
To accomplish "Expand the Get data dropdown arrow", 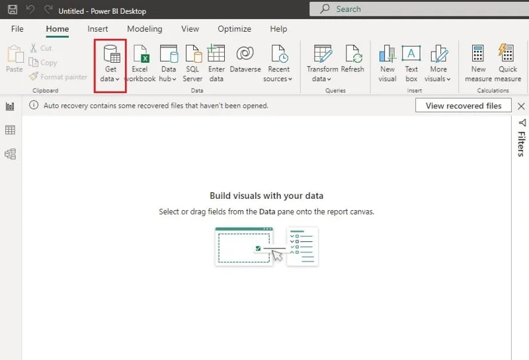I will (x=118, y=79).
